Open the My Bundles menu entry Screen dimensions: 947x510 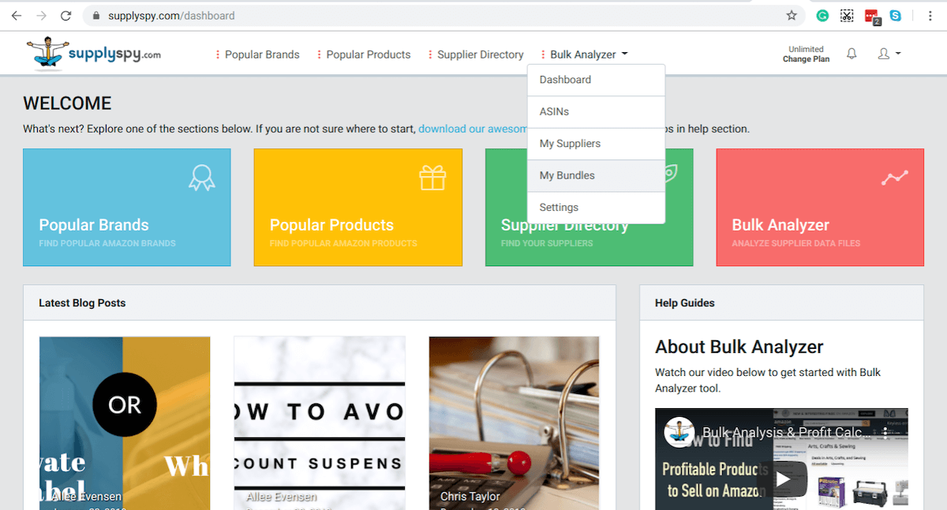(x=597, y=175)
